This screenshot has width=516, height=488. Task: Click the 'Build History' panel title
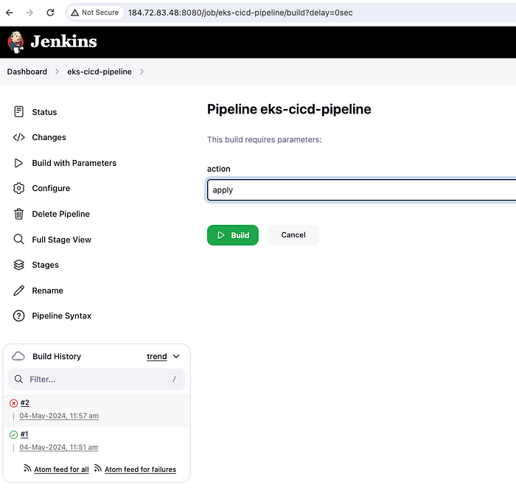tap(57, 356)
